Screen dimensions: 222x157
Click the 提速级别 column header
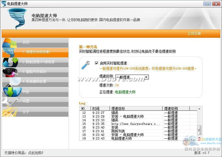pyautogui.click(x=176, y=109)
